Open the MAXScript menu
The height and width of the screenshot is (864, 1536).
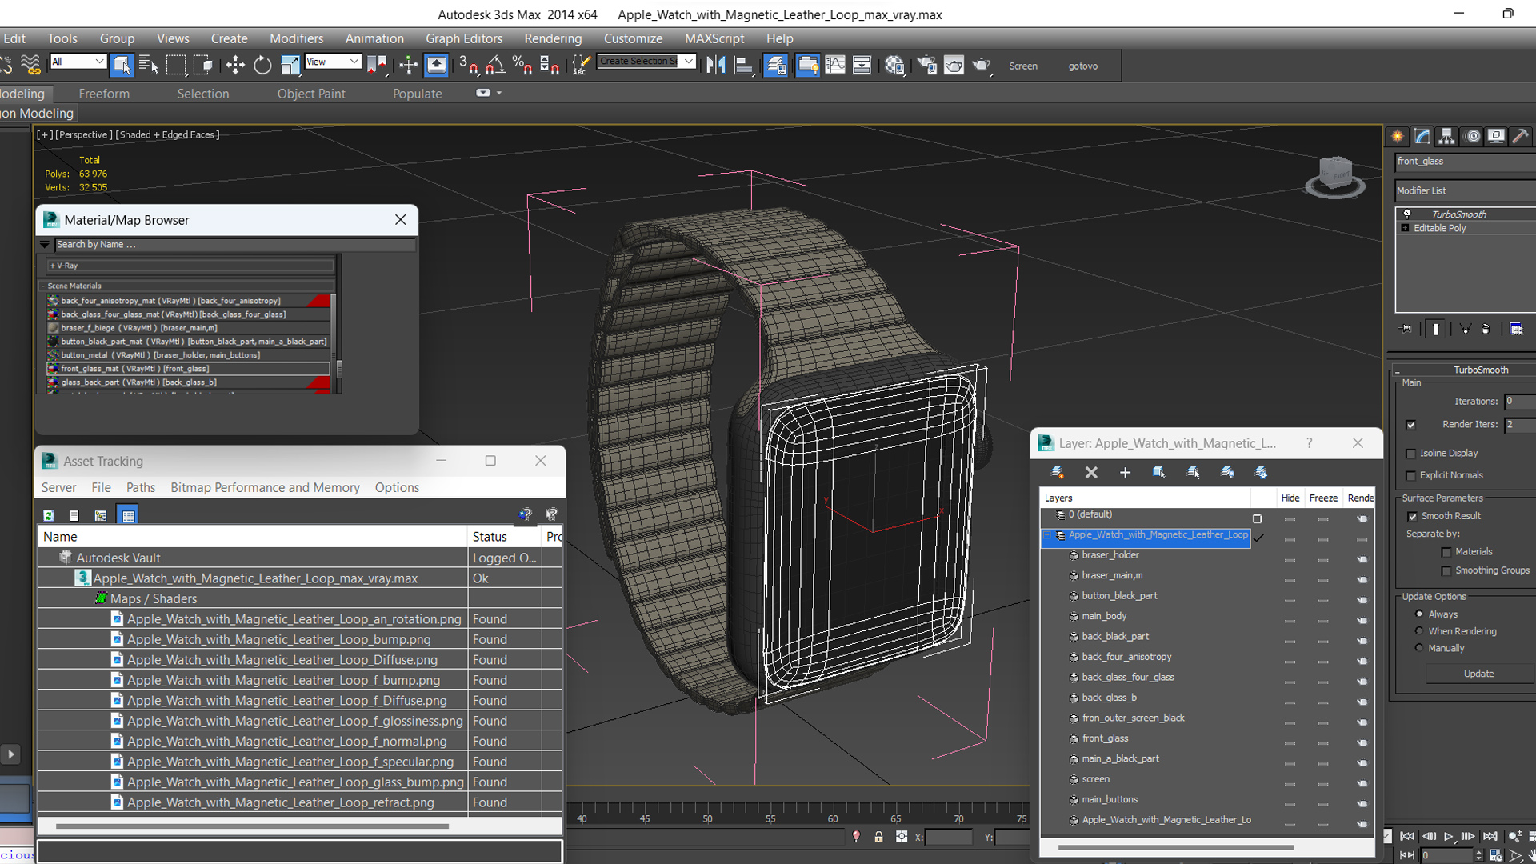(714, 38)
